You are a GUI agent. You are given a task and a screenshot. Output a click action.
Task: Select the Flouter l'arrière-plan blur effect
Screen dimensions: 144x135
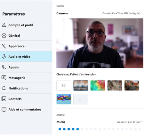[81, 85]
